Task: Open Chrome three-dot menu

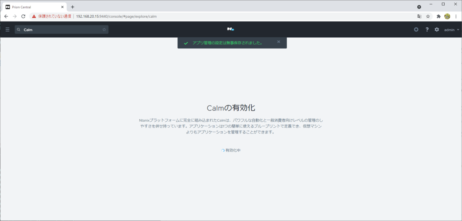Action: [x=456, y=17]
